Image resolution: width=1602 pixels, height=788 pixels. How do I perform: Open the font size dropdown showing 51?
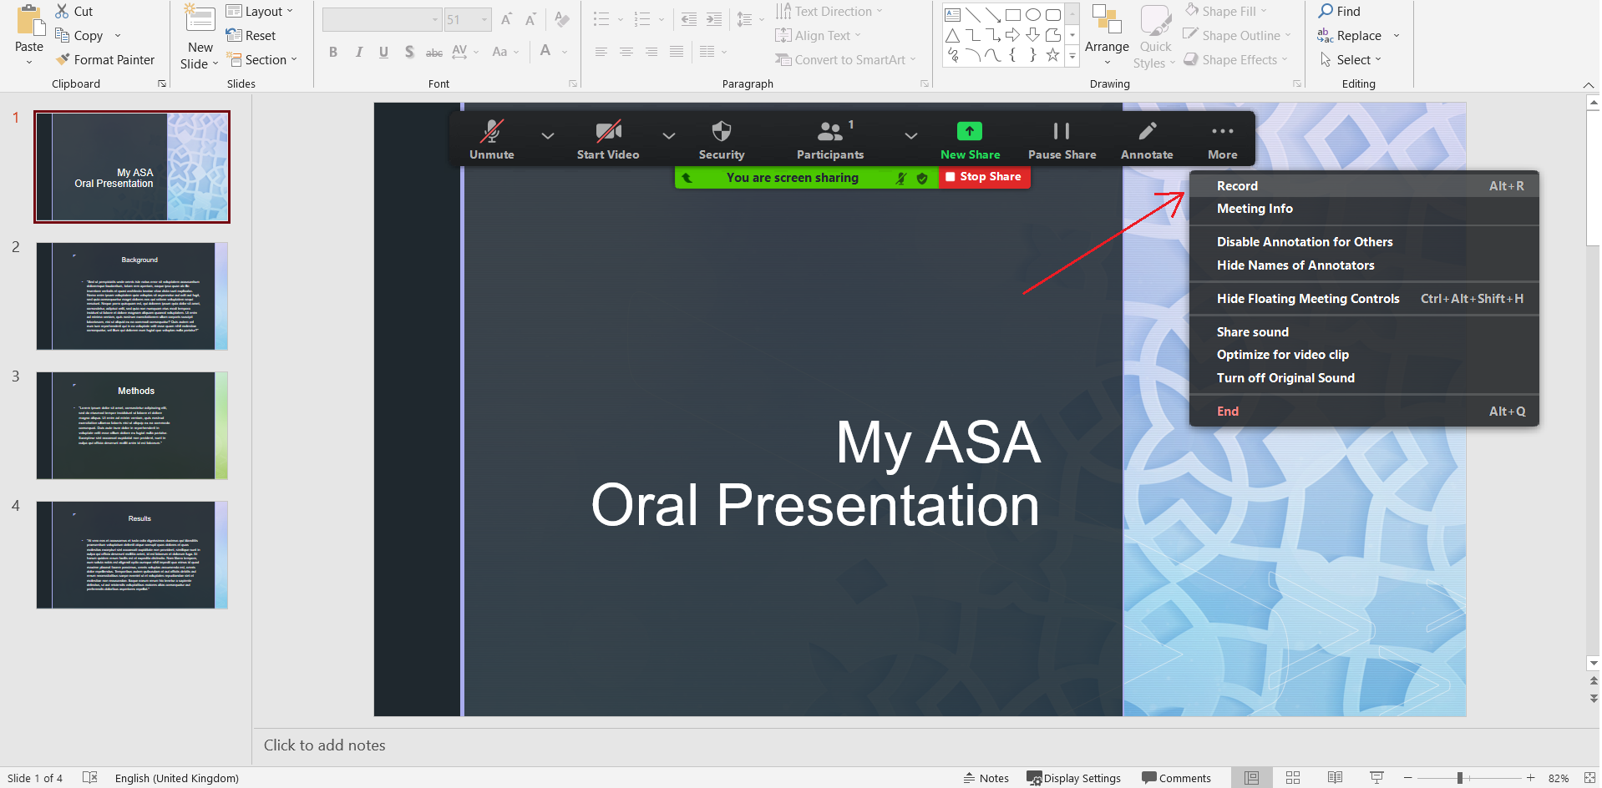point(484,19)
